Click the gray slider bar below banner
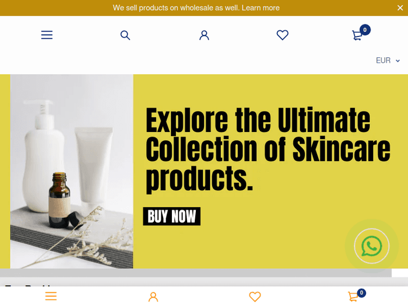Screen dimensions: 408x307 (x=196, y=273)
